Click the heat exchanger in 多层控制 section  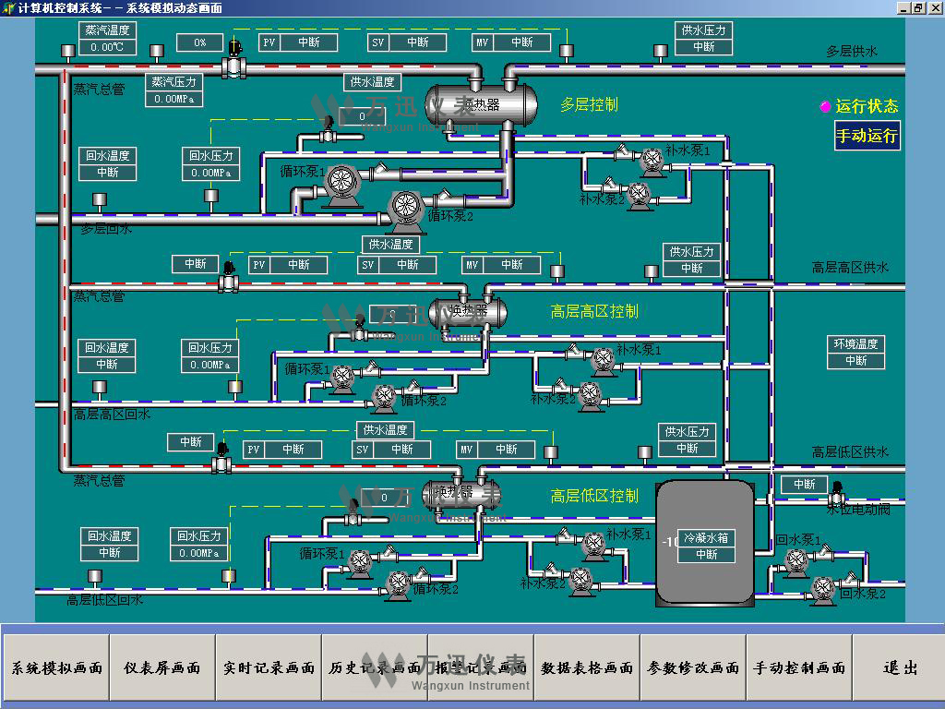[481, 103]
